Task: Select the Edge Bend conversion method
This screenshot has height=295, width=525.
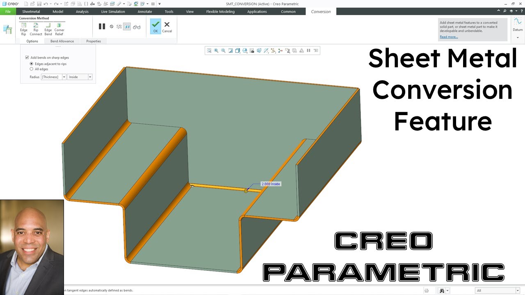Action: click(48, 29)
